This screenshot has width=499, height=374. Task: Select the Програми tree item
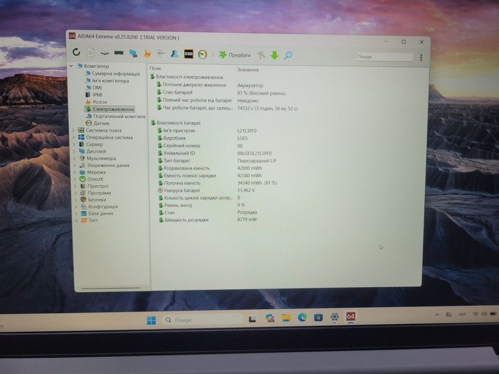click(x=96, y=193)
